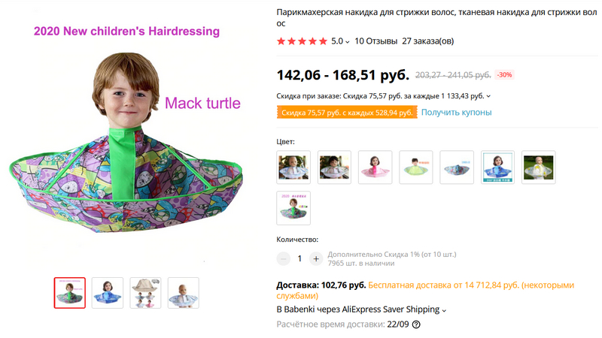Expand AliExpress Saver Shipping options

coord(444,310)
